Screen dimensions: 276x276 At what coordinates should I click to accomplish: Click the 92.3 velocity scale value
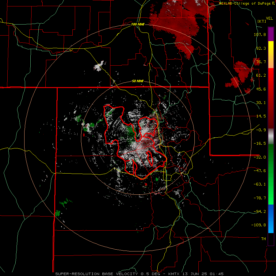click(x=261, y=48)
